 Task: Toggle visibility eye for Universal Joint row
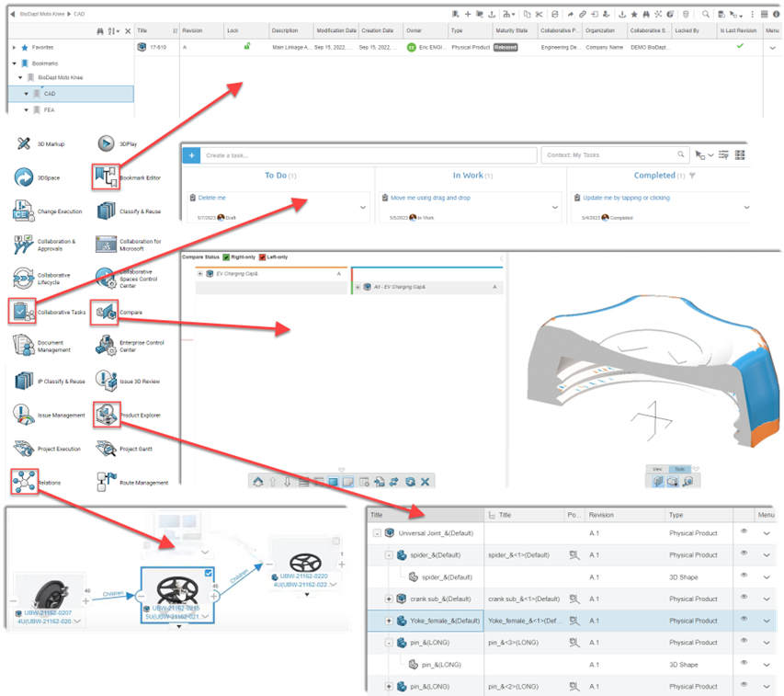[743, 532]
